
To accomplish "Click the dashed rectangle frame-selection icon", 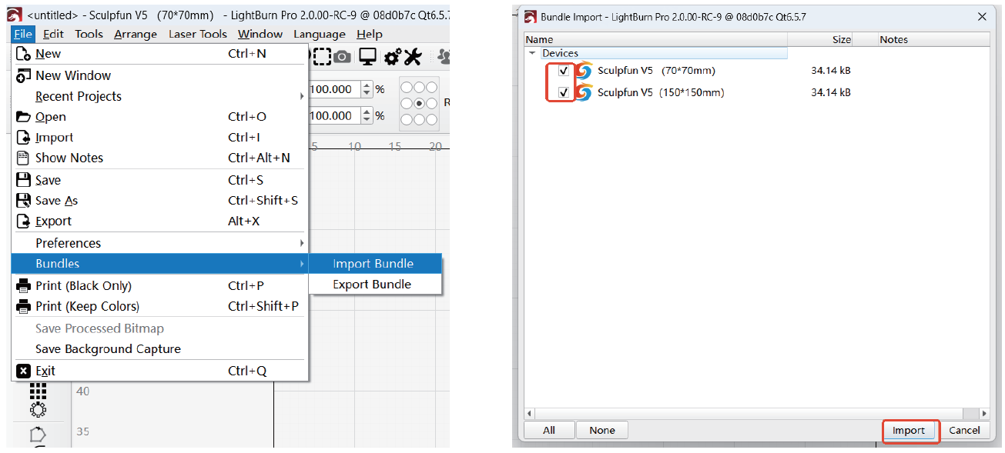I will point(321,56).
